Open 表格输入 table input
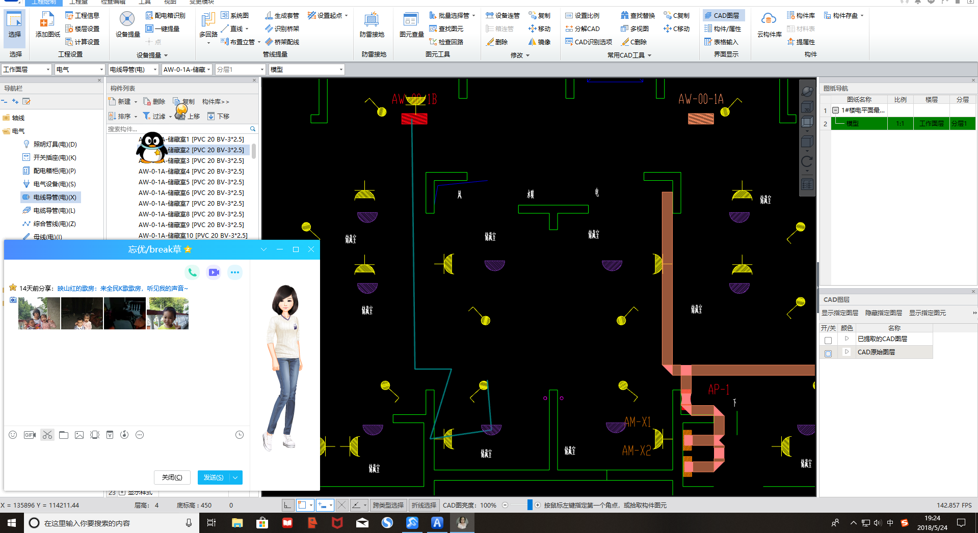Image resolution: width=978 pixels, height=533 pixels. [x=721, y=42]
